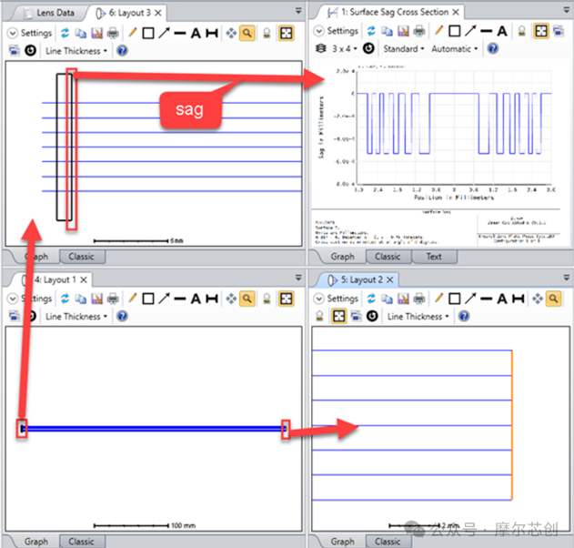Toggle fit-to-window in Layout 2
The height and width of the screenshot is (548, 574).
pos(338,316)
